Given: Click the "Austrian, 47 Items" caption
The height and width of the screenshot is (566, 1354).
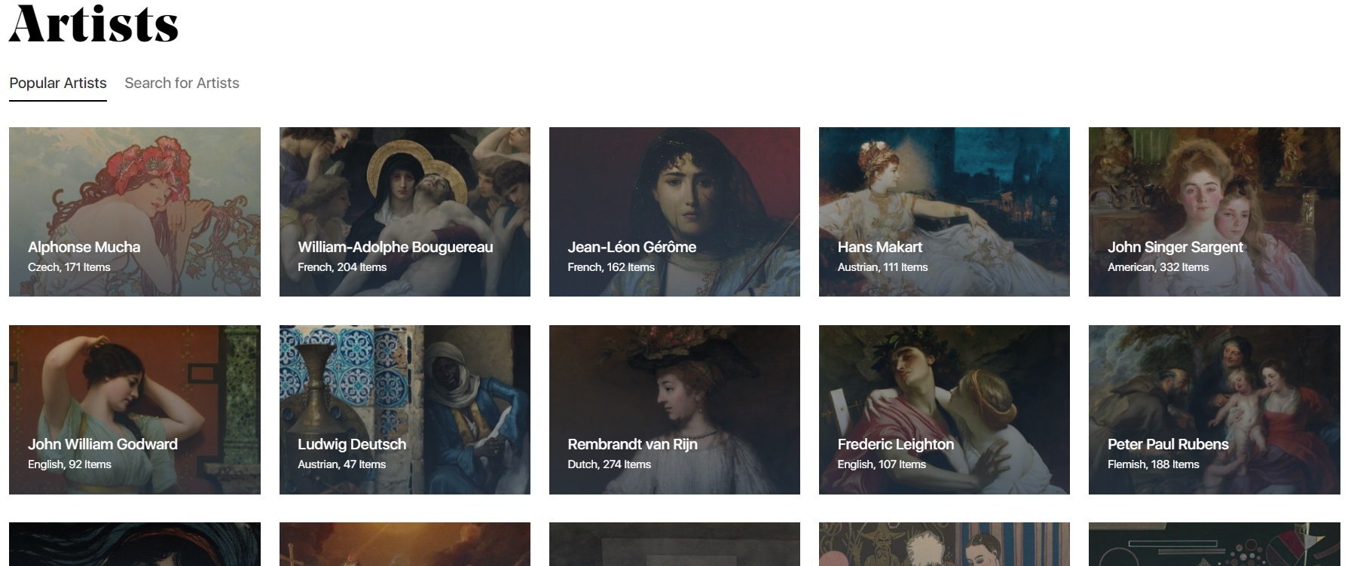Looking at the screenshot, I should coord(341,464).
